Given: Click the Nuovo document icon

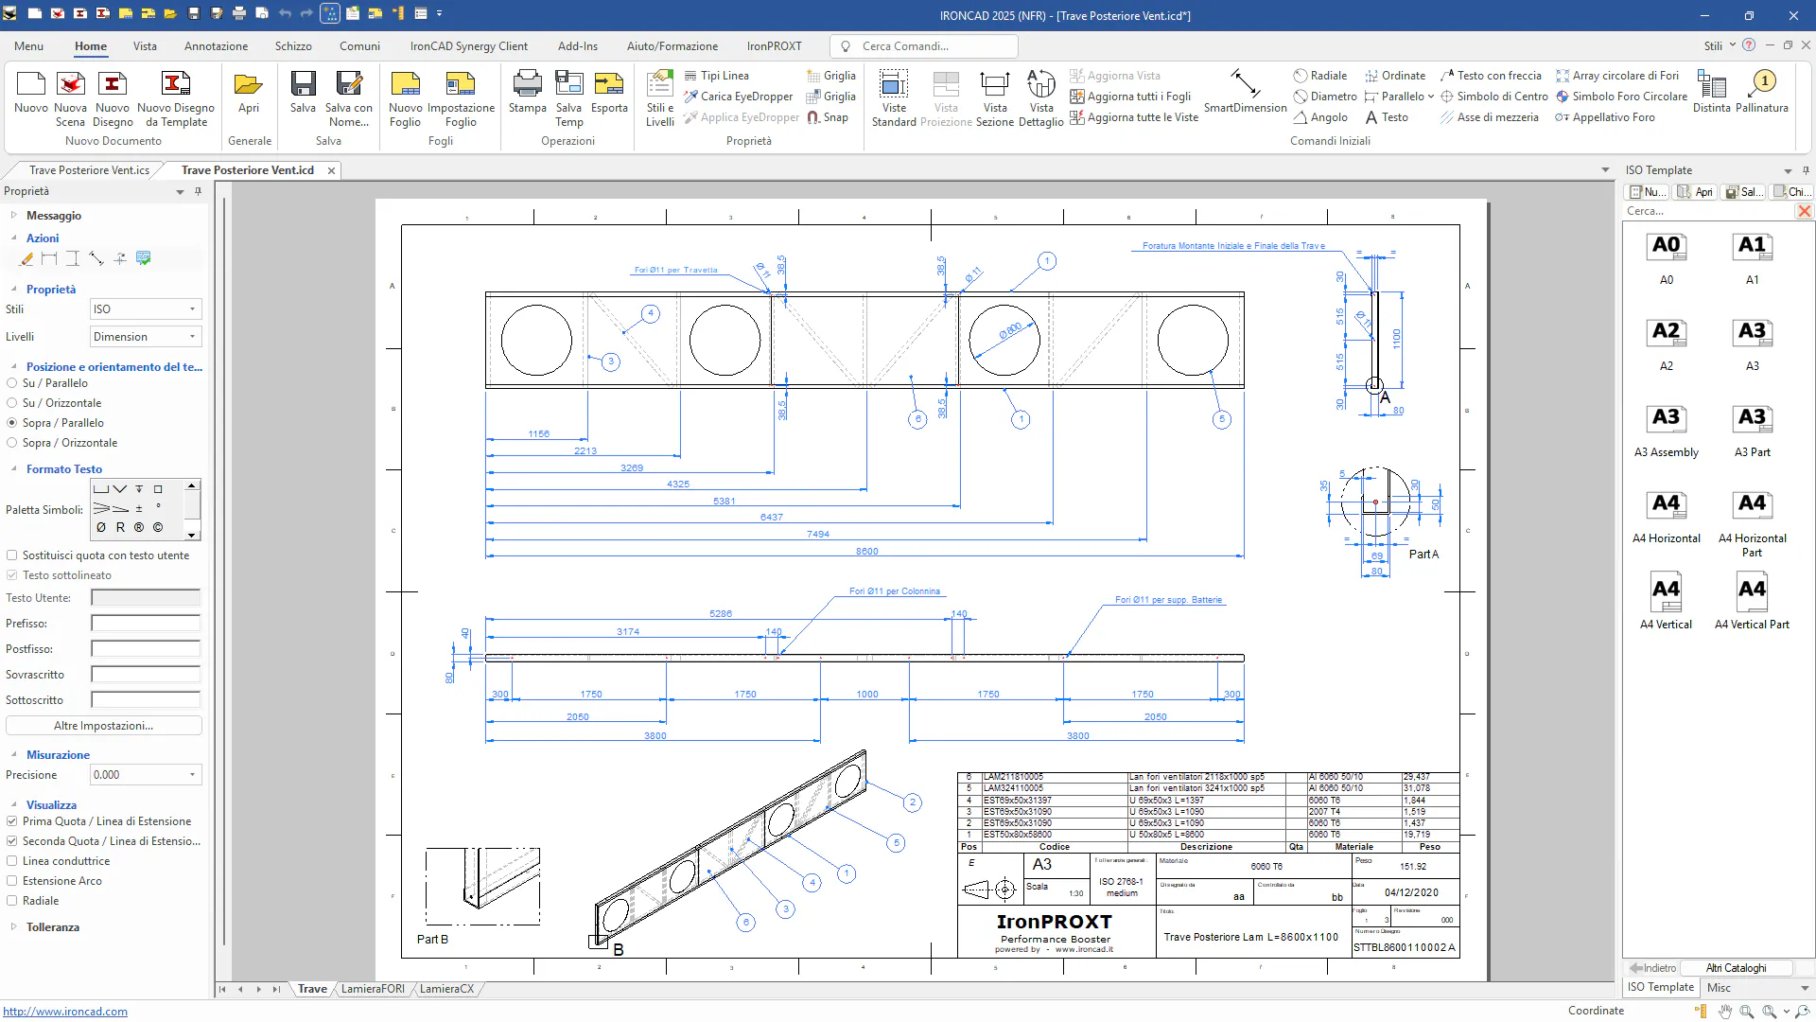Looking at the screenshot, I should coord(31,93).
